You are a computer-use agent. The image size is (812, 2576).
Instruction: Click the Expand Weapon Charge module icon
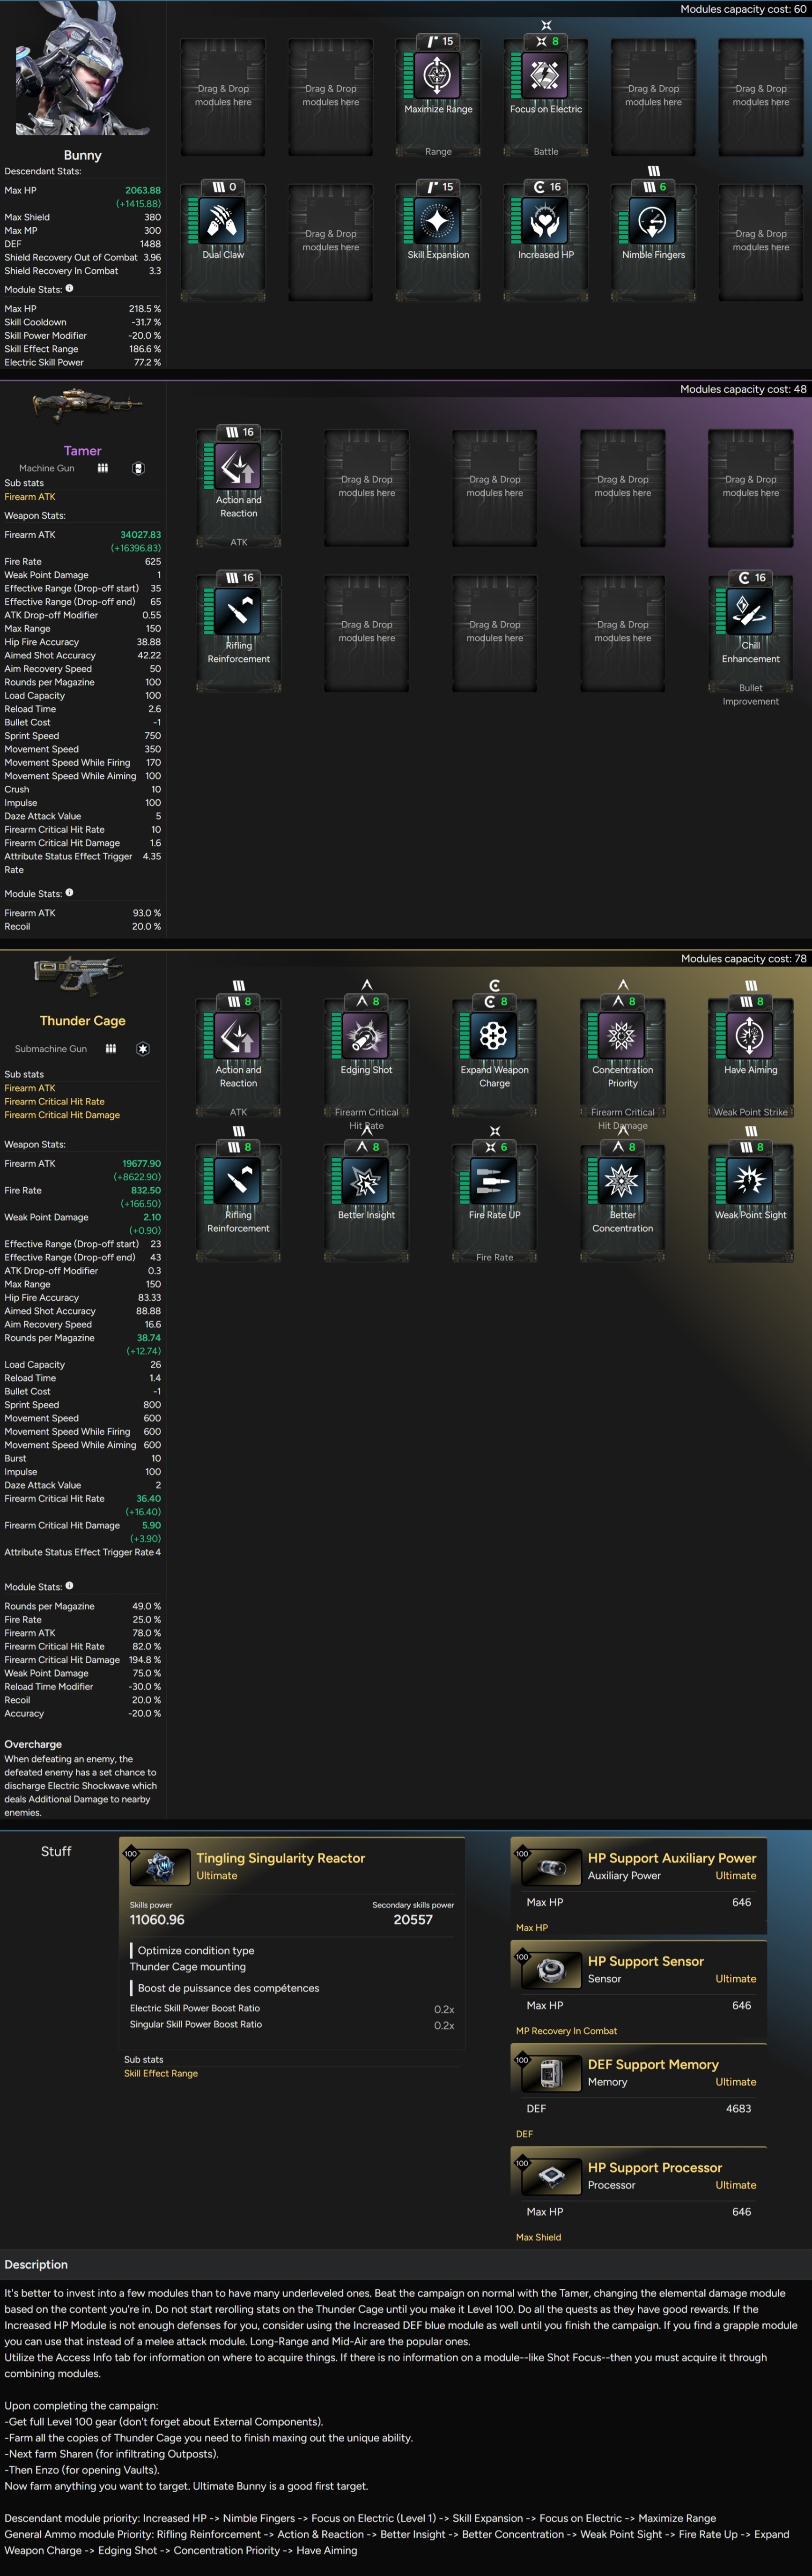point(495,1035)
